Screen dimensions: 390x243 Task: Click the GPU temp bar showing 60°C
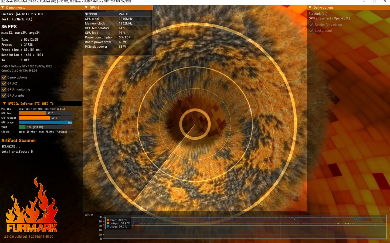tap(46, 113)
